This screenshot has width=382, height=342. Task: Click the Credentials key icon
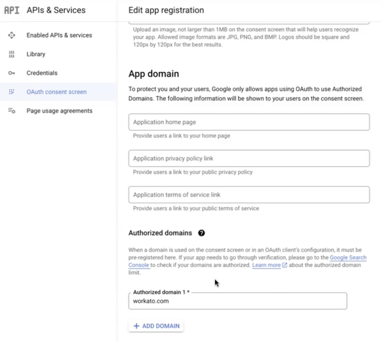[12, 73]
